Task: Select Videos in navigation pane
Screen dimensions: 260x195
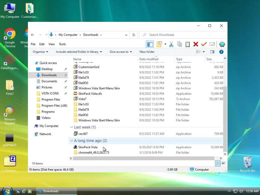Action: coord(46,118)
